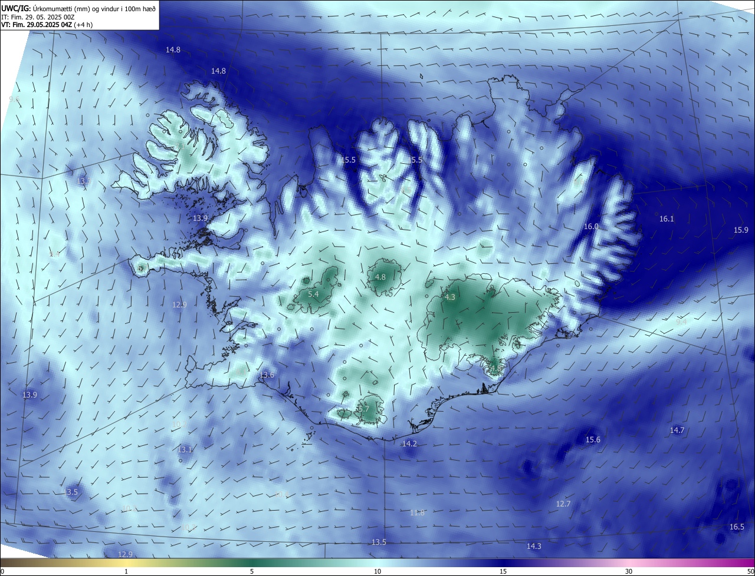This screenshot has width=755, height=576.
Task: Click the 4.8 value on the map
Action: click(x=380, y=277)
